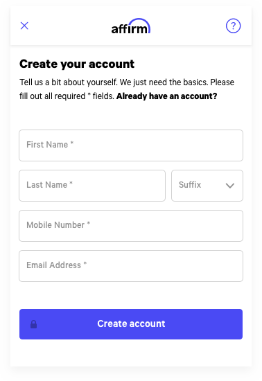
Task: Expand the Suffix chevron arrow
Action: tap(230, 186)
